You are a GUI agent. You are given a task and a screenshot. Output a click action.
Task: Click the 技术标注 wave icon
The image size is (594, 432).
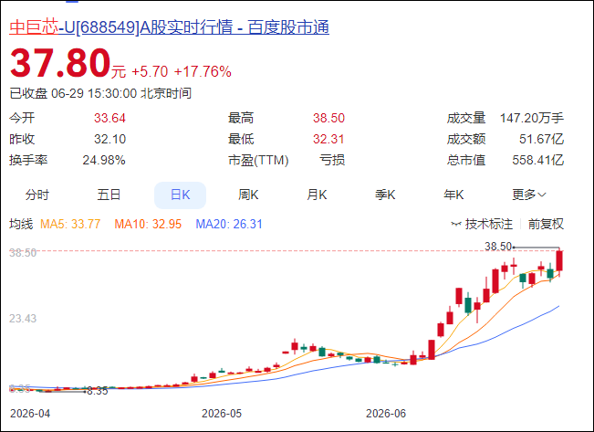coord(456,224)
